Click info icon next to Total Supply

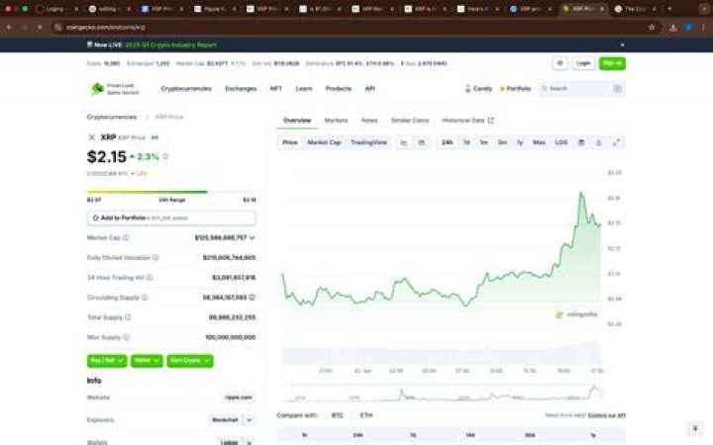(128, 317)
